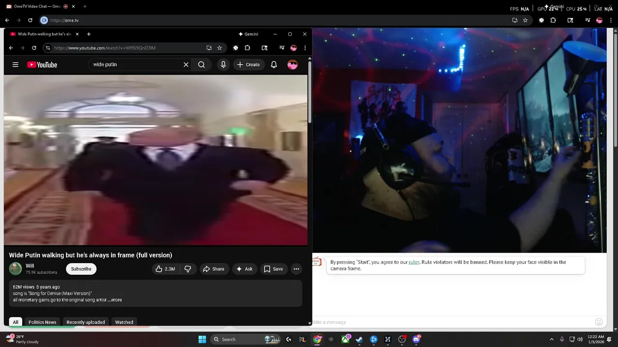Bookmark YouTube page with star icon

[x=220, y=48]
